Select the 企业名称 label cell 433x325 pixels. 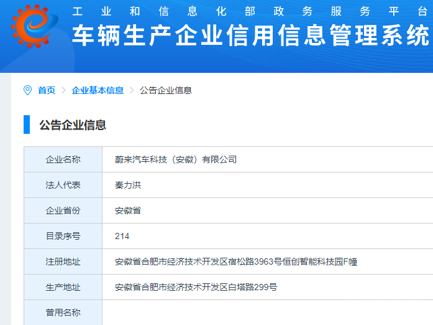coord(63,159)
